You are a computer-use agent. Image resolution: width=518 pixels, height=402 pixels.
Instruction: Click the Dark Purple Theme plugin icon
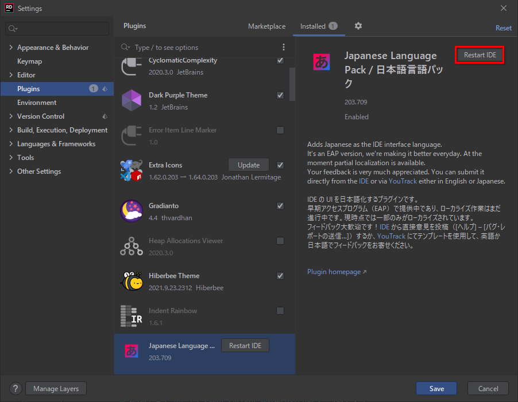click(x=132, y=100)
